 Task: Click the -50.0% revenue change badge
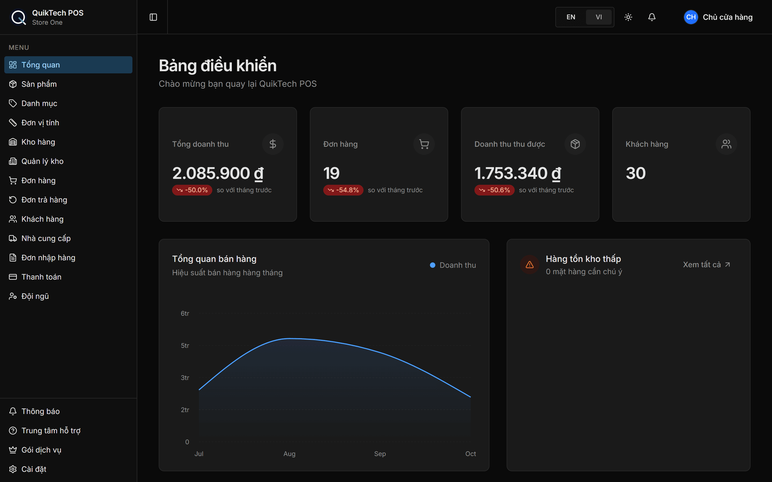pos(192,190)
